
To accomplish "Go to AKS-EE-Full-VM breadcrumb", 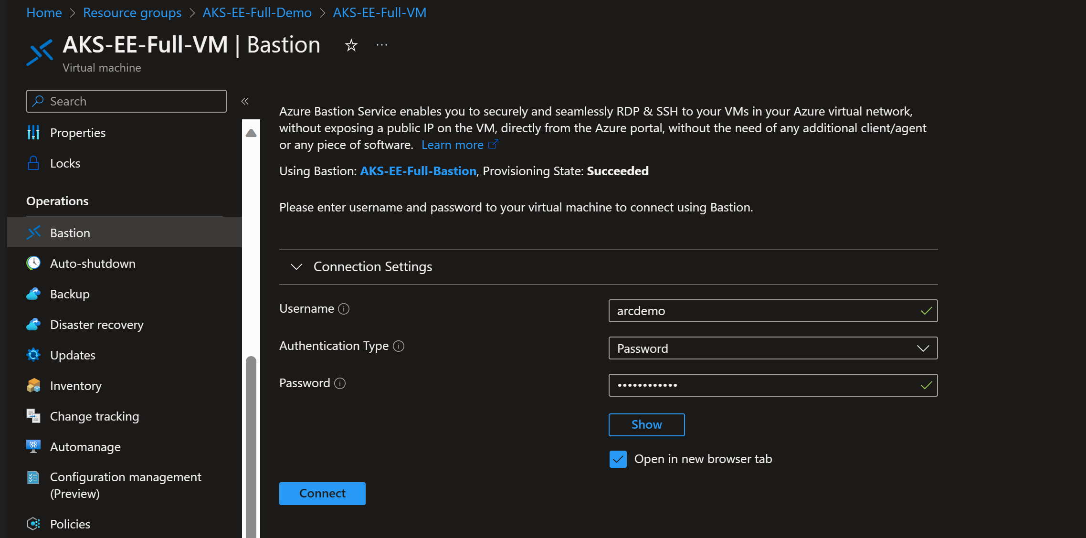I will point(380,12).
